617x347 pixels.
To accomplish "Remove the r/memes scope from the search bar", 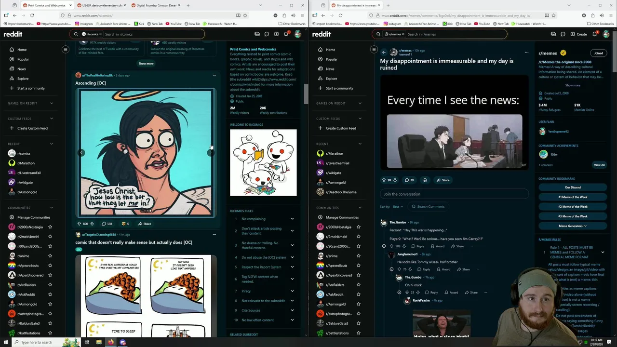I will coord(404,34).
